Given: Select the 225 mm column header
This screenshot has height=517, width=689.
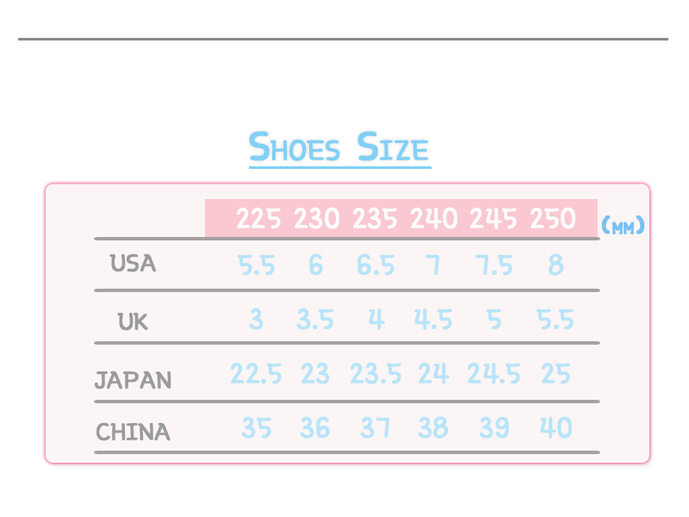Looking at the screenshot, I should coord(258,219).
